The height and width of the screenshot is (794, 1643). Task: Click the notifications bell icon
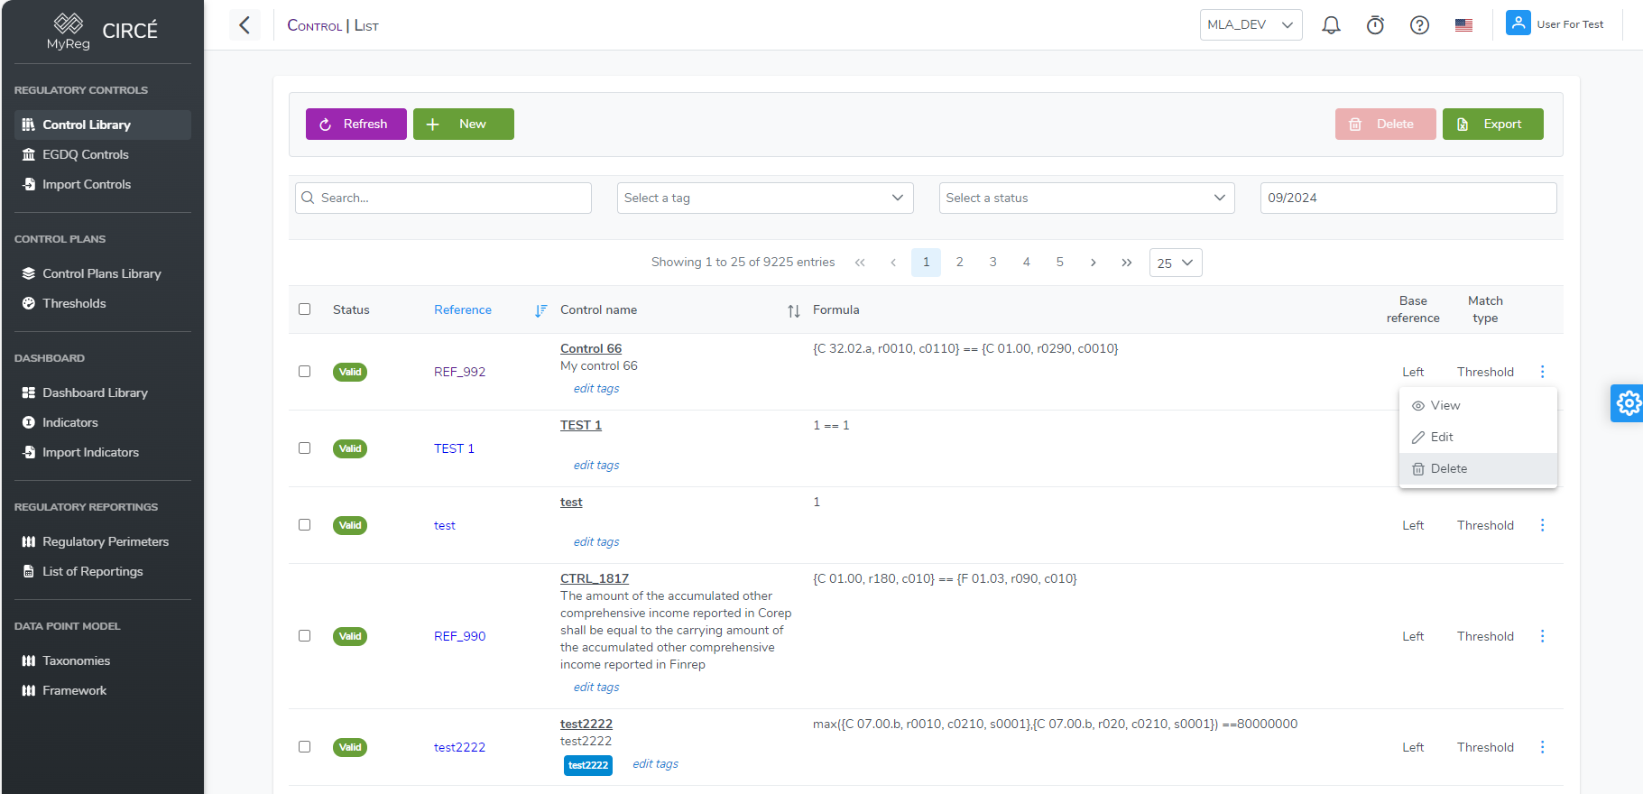click(x=1331, y=25)
